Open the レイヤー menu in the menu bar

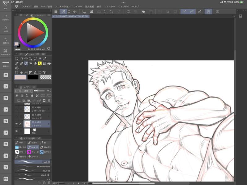click(x=78, y=6)
